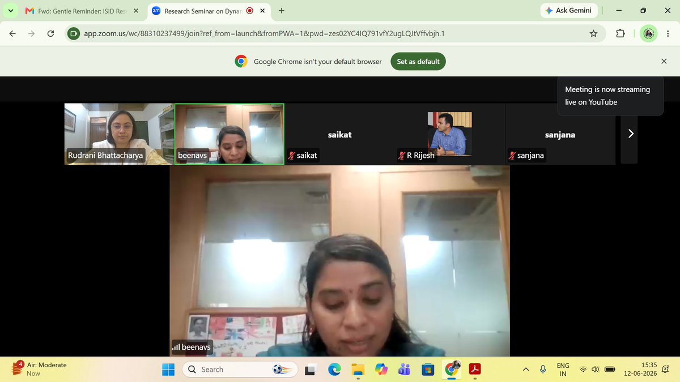Show hidden system tray icons
Viewport: 680px width, 382px height.
tap(526, 370)
